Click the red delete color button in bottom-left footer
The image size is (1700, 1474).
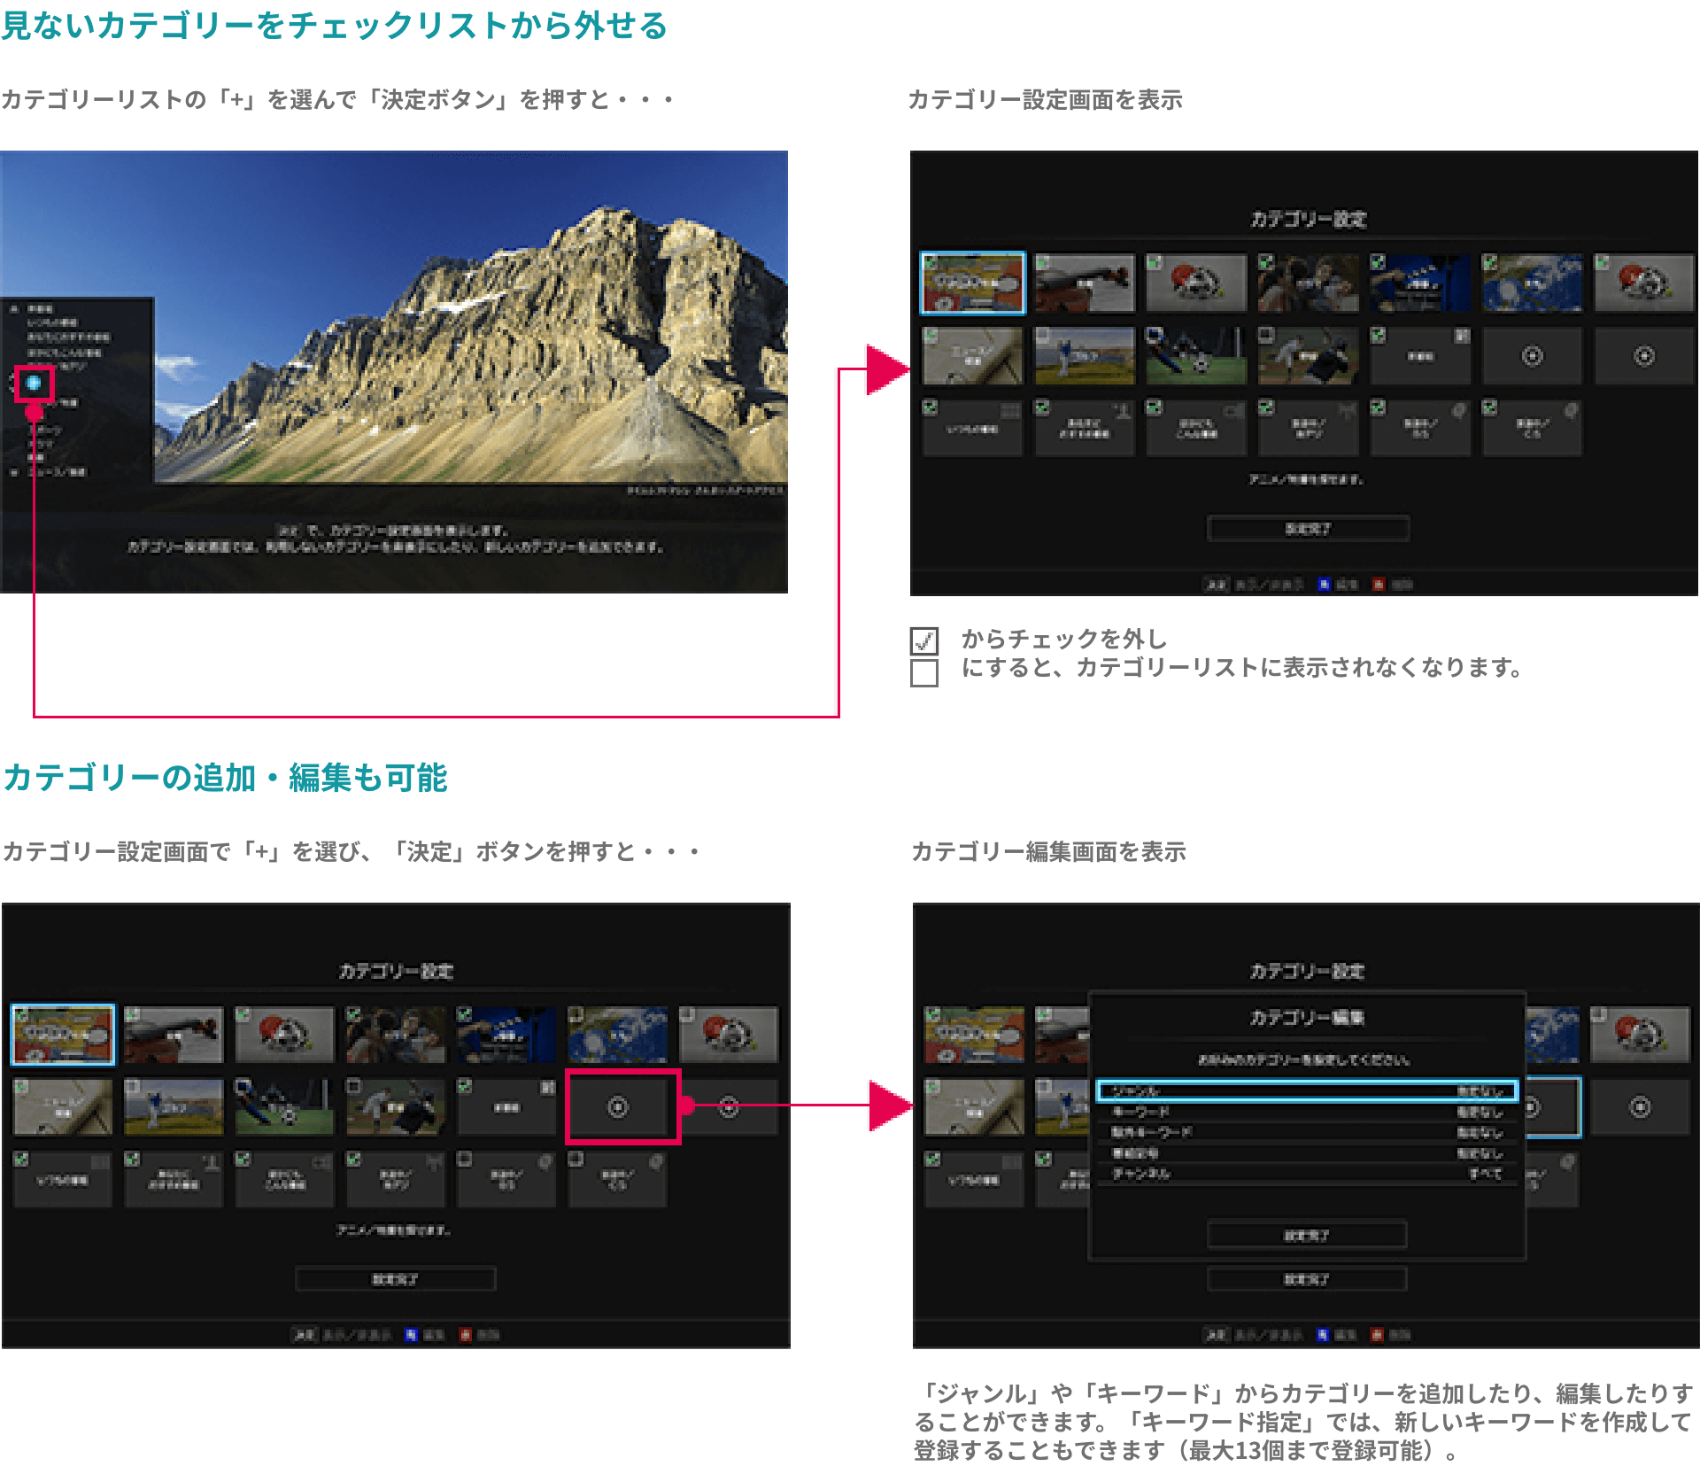pos(466,1335)
